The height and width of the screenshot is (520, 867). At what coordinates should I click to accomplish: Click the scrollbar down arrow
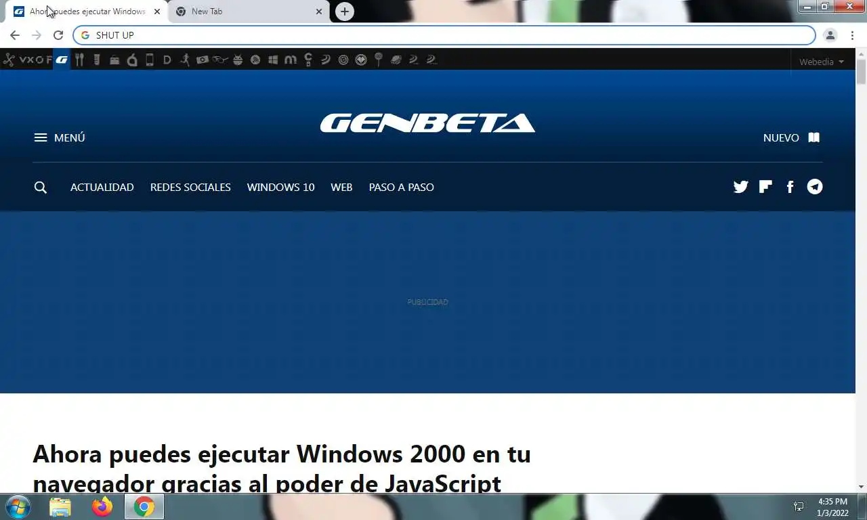pos(861,487)
